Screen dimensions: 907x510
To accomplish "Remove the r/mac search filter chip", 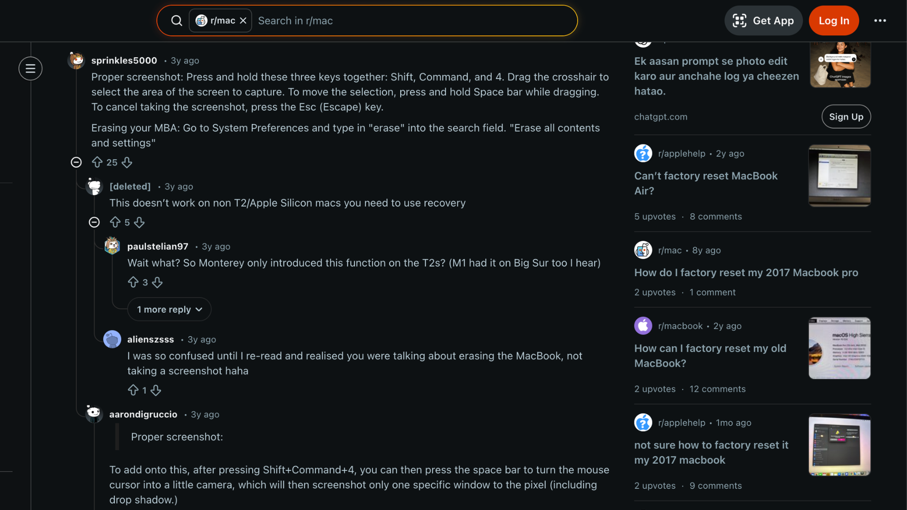I will [x=243, y=20].
